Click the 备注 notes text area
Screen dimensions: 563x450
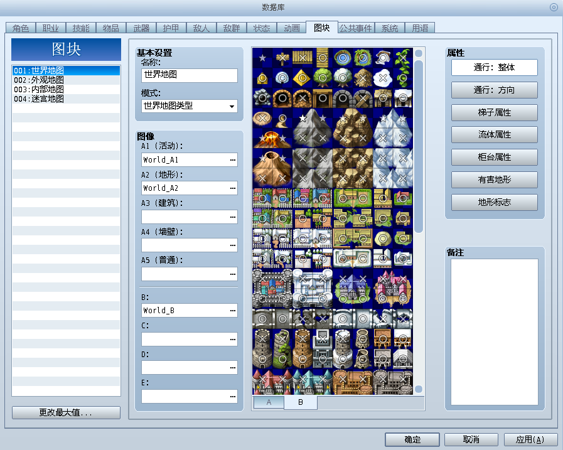pos(495,332)
